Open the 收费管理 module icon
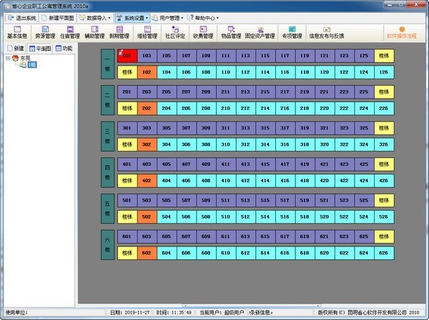 203,31
